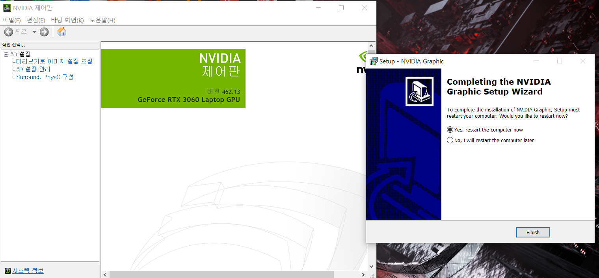
Task: Click the NVIDIA 제어판 title bar icon
Action: [7, 8]
